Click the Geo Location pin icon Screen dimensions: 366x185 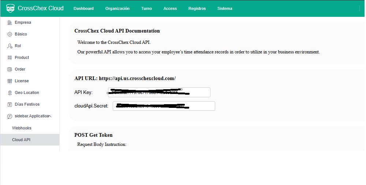coord(10,92)
